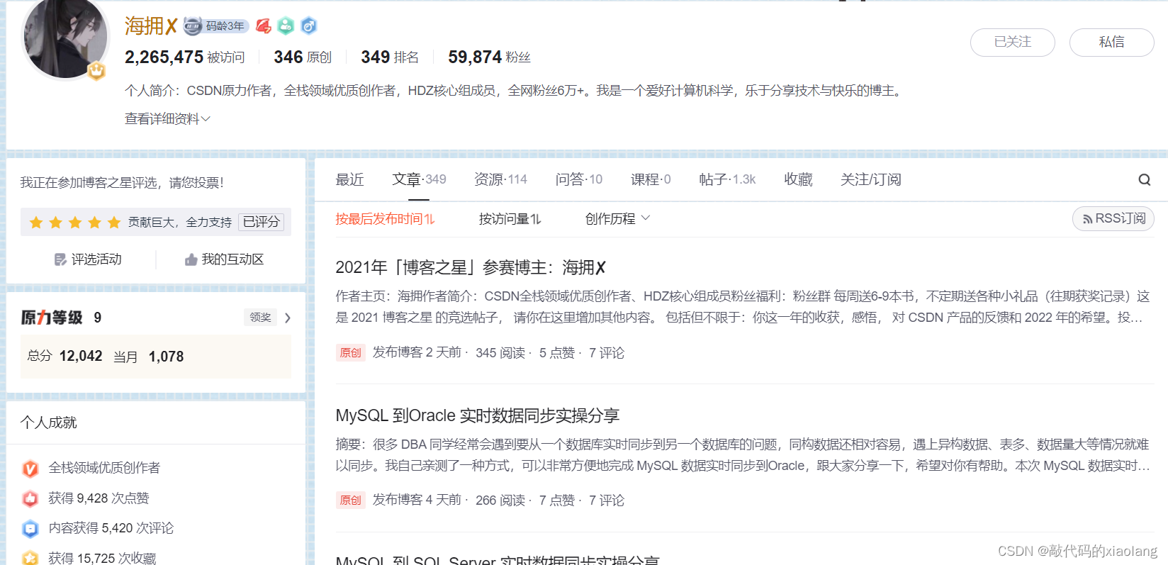Click the first rating star
Viewport: 1168px width, 565px height.
pos(36,223)
